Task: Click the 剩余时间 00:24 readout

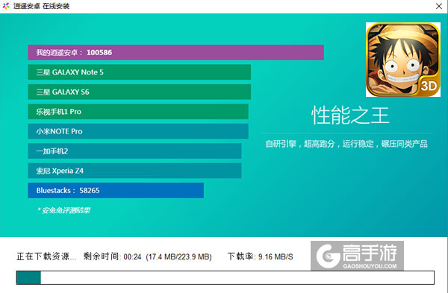Action: tap(112, 256)
